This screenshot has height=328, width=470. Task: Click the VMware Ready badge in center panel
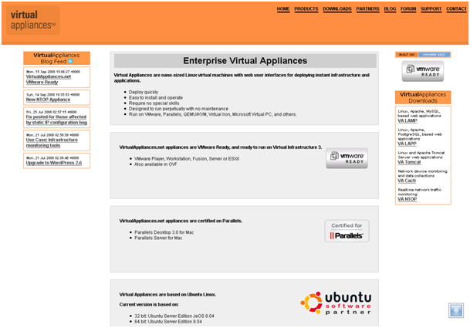(x=347, y=158)
